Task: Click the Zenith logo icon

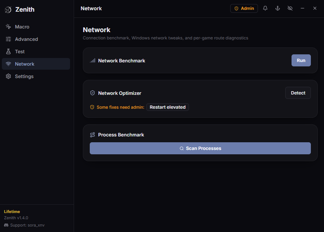Action: (8, 9)
